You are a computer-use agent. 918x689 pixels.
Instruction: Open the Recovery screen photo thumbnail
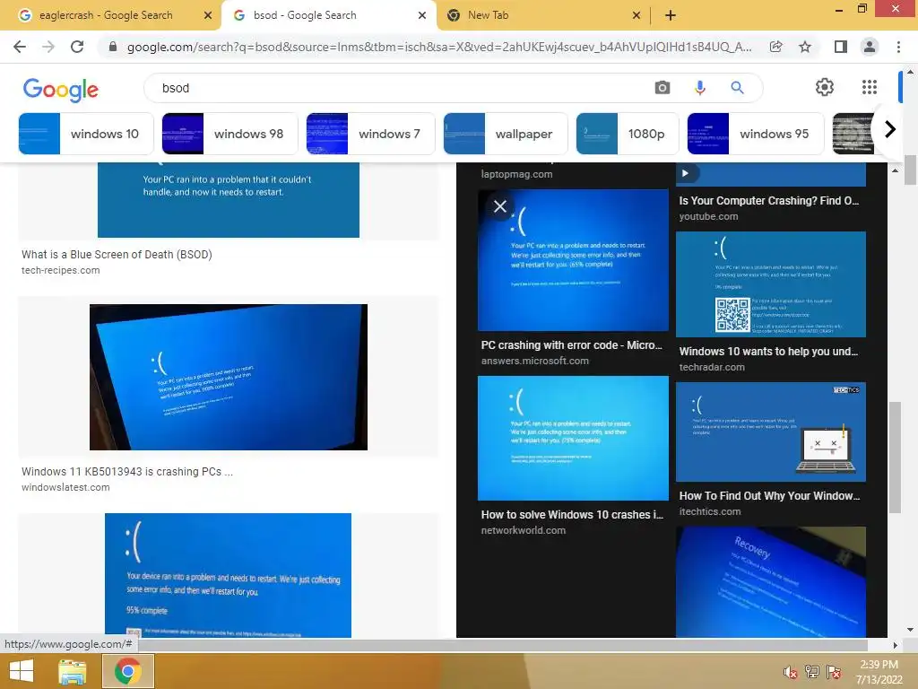pos(770,581)
